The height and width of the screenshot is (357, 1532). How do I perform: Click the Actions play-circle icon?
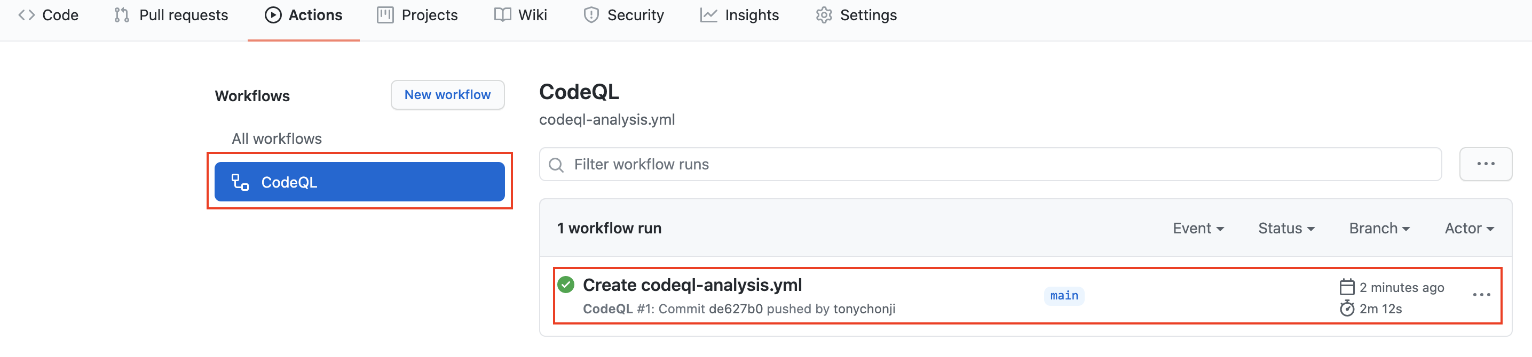coord(272,15)
